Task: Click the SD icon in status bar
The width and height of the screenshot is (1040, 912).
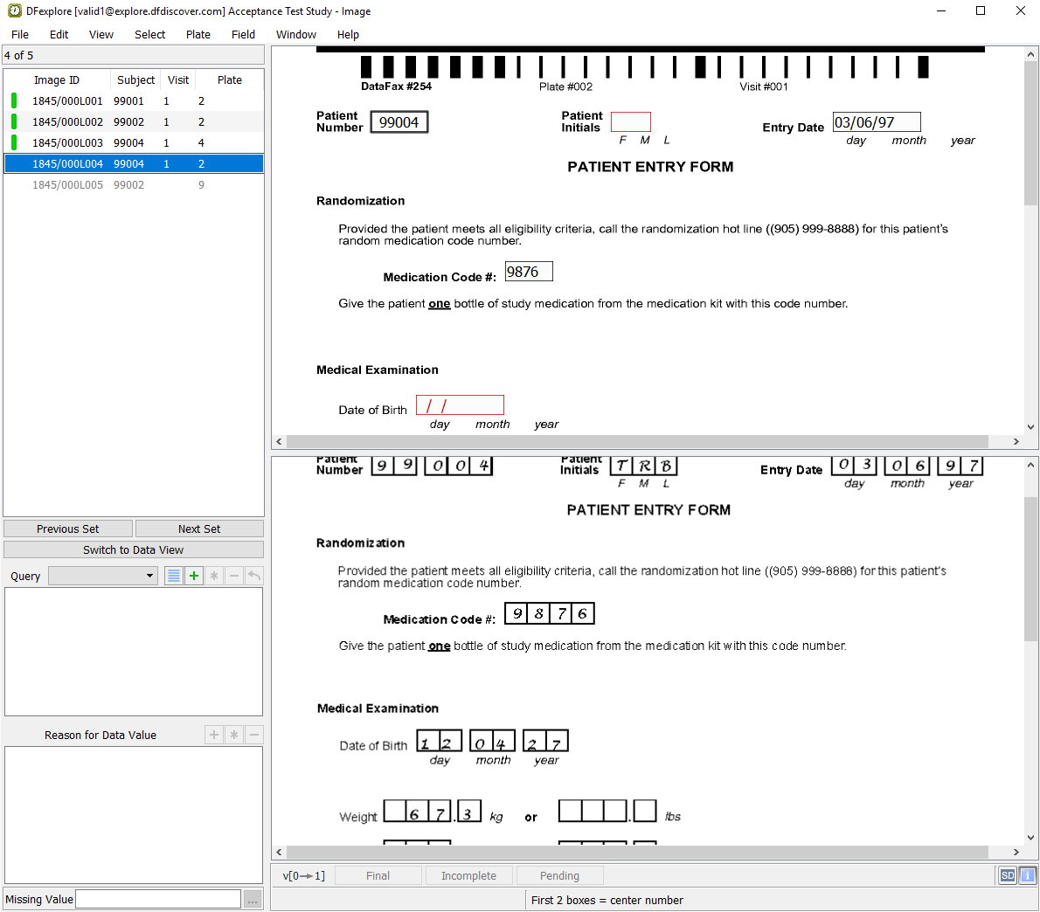Action: [x=1008, y=875]
